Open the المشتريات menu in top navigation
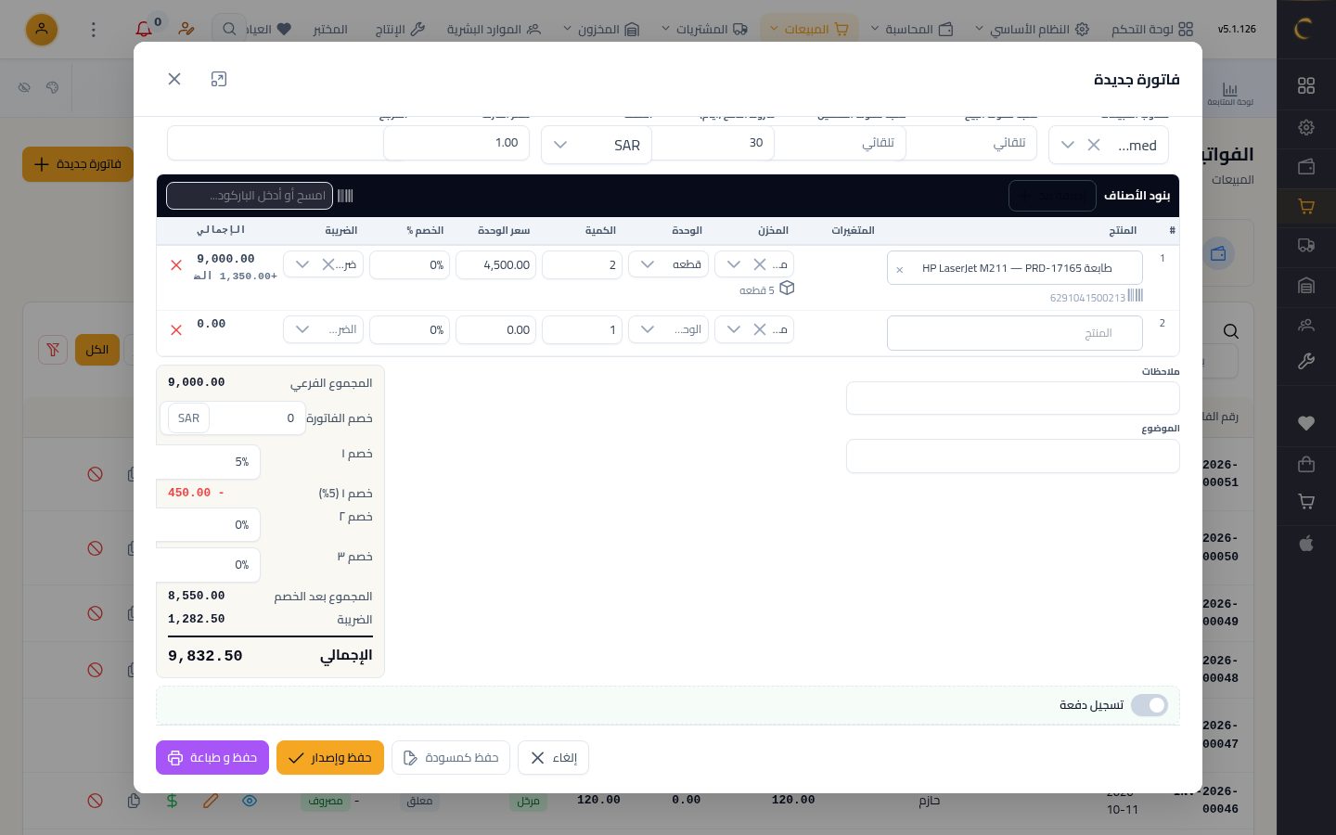The image size is (1336, 835). point(705,30)
